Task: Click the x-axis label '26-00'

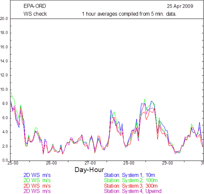Action: (52, 163)
